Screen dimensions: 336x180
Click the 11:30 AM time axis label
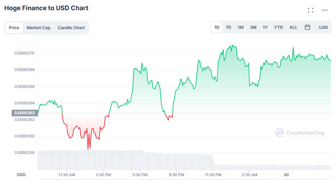point(67,175)
